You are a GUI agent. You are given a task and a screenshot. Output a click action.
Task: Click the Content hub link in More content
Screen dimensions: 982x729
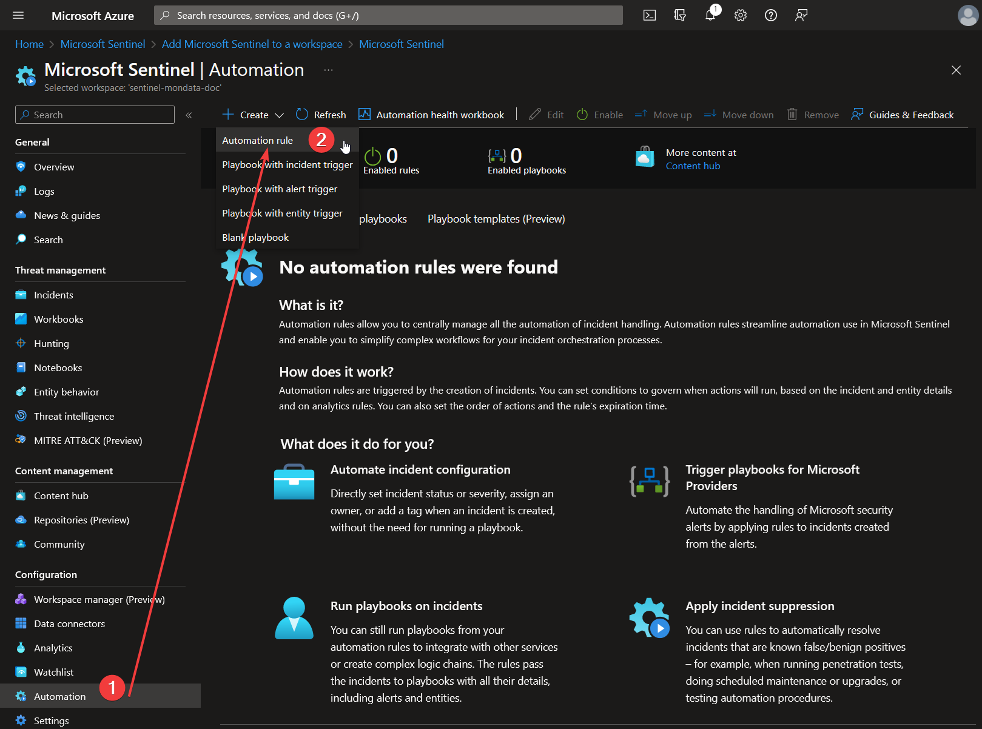(x=693, y=166)
